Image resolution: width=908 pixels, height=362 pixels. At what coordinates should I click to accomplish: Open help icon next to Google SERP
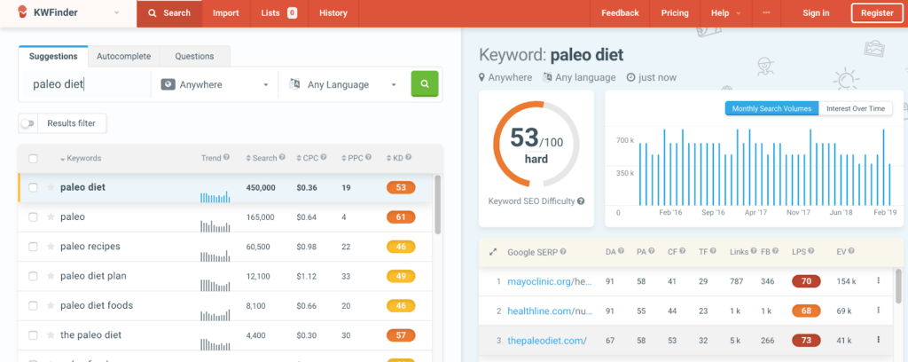(563, 252)
